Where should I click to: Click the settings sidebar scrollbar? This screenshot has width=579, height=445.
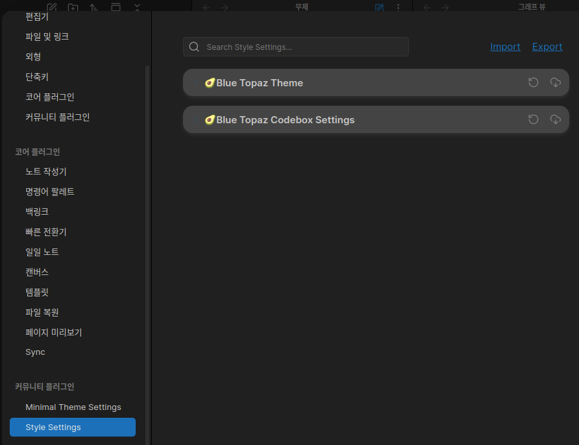[147, 254]
